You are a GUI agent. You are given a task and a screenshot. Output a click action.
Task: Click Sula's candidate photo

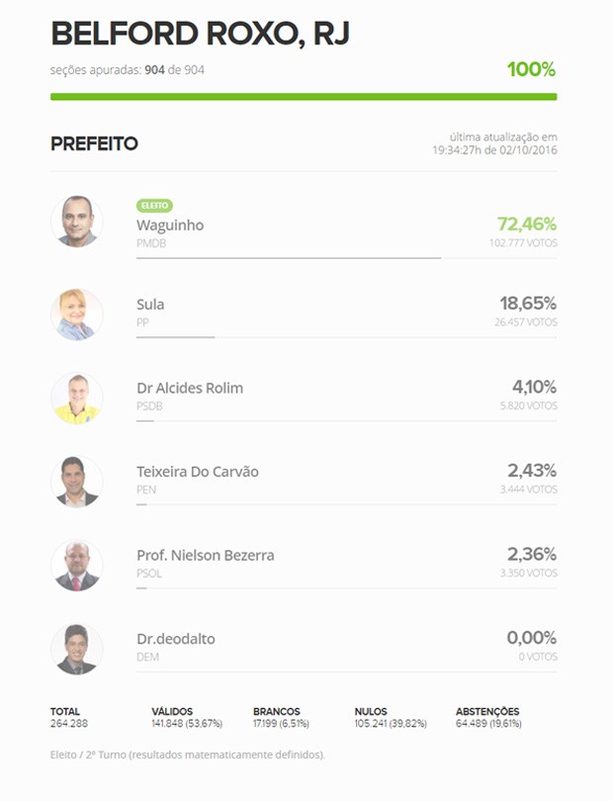[76, 314]
